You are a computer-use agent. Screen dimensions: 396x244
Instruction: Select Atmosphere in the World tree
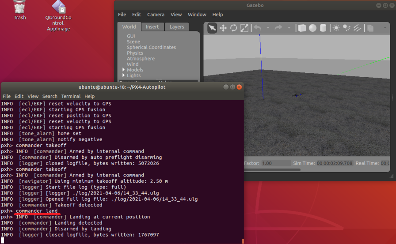[x=141, y=59]
